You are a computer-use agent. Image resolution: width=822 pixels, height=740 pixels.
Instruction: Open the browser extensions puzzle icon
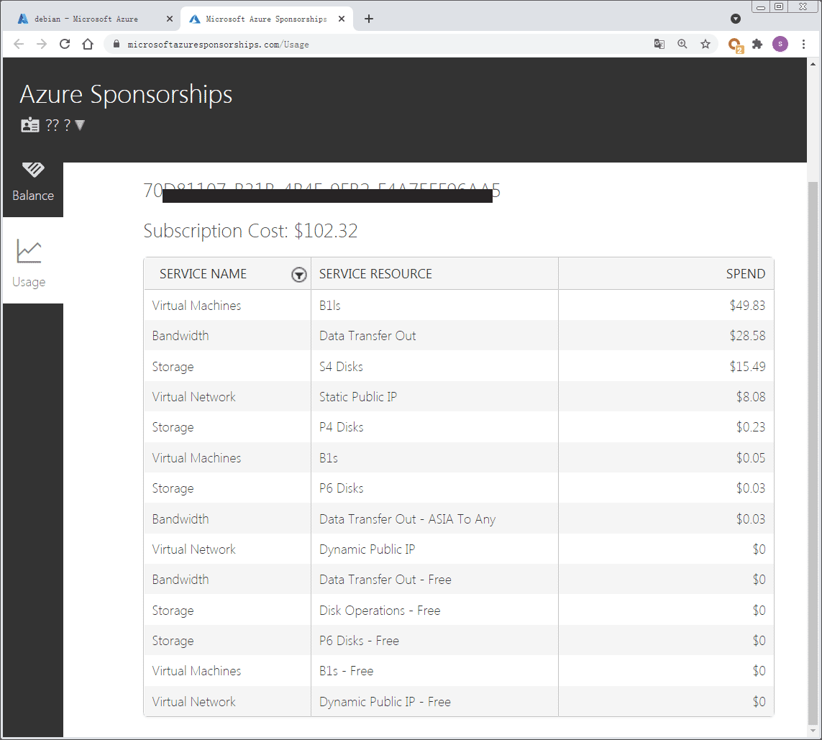coord(757,44)
